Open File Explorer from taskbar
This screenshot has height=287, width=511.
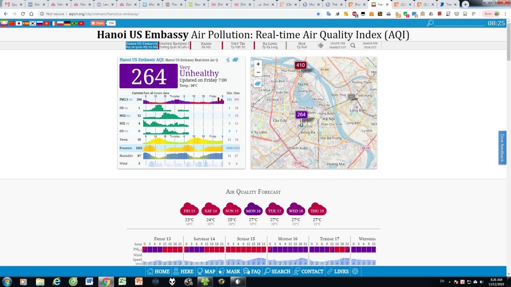coord(40,282)
